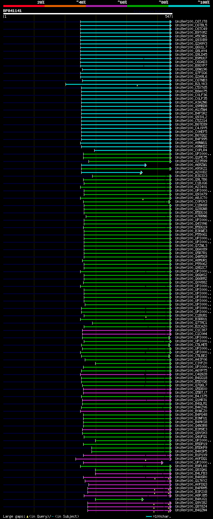
Task: Open hit UniRef100_A8PJB5
Action: click(191, 495)
